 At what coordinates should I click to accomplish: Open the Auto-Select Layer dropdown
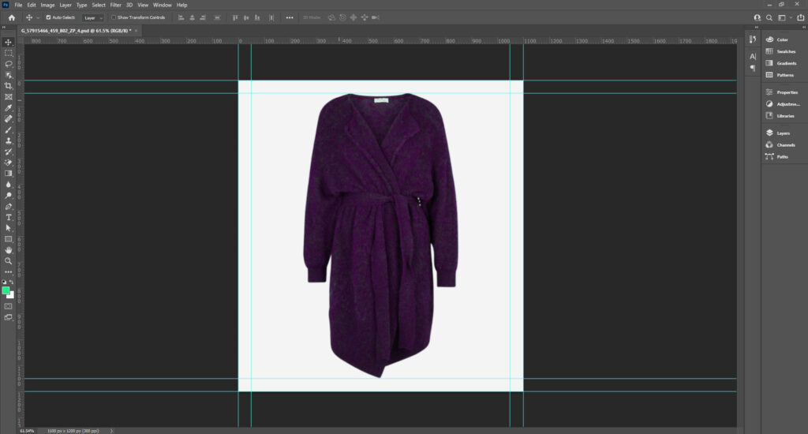point(93,17)
